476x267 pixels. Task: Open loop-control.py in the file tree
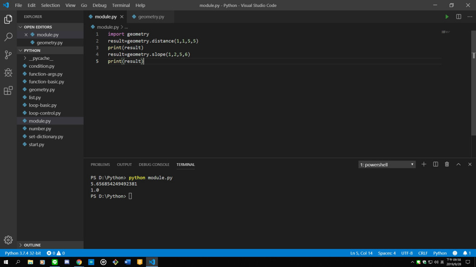coord(50,113)
